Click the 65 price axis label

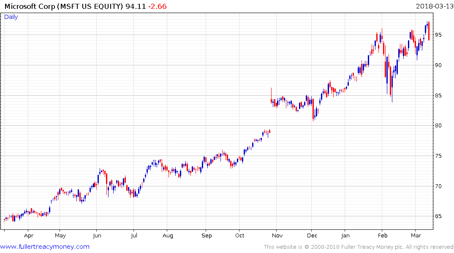click(x=438, y=216)
